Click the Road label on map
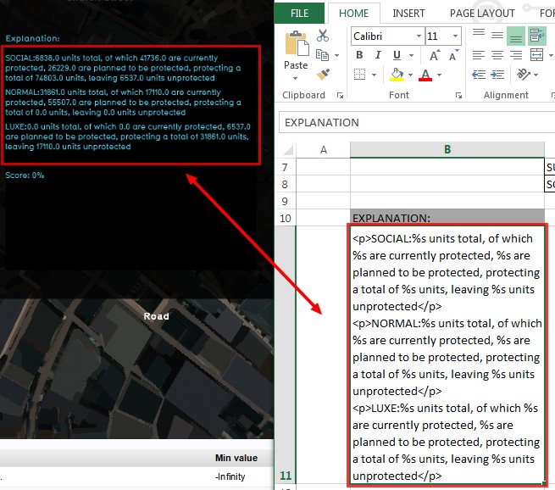 coord(156,316)
